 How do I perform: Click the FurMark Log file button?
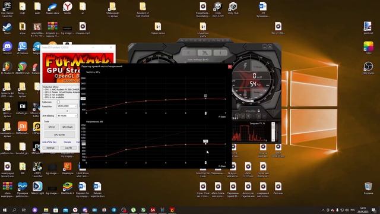coord(68,148)
